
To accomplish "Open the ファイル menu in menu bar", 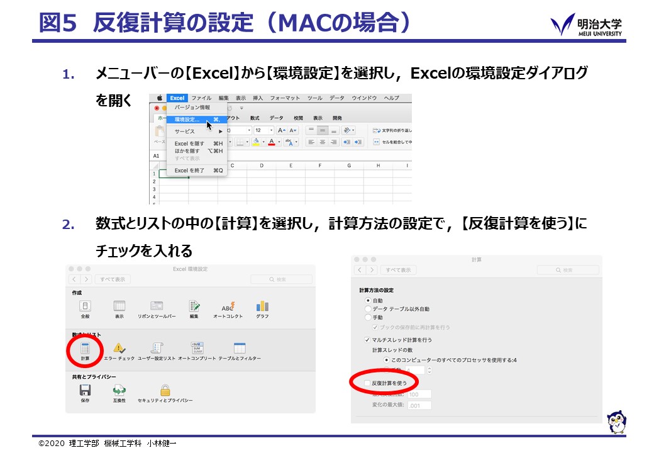I will (x=201, y=98).
